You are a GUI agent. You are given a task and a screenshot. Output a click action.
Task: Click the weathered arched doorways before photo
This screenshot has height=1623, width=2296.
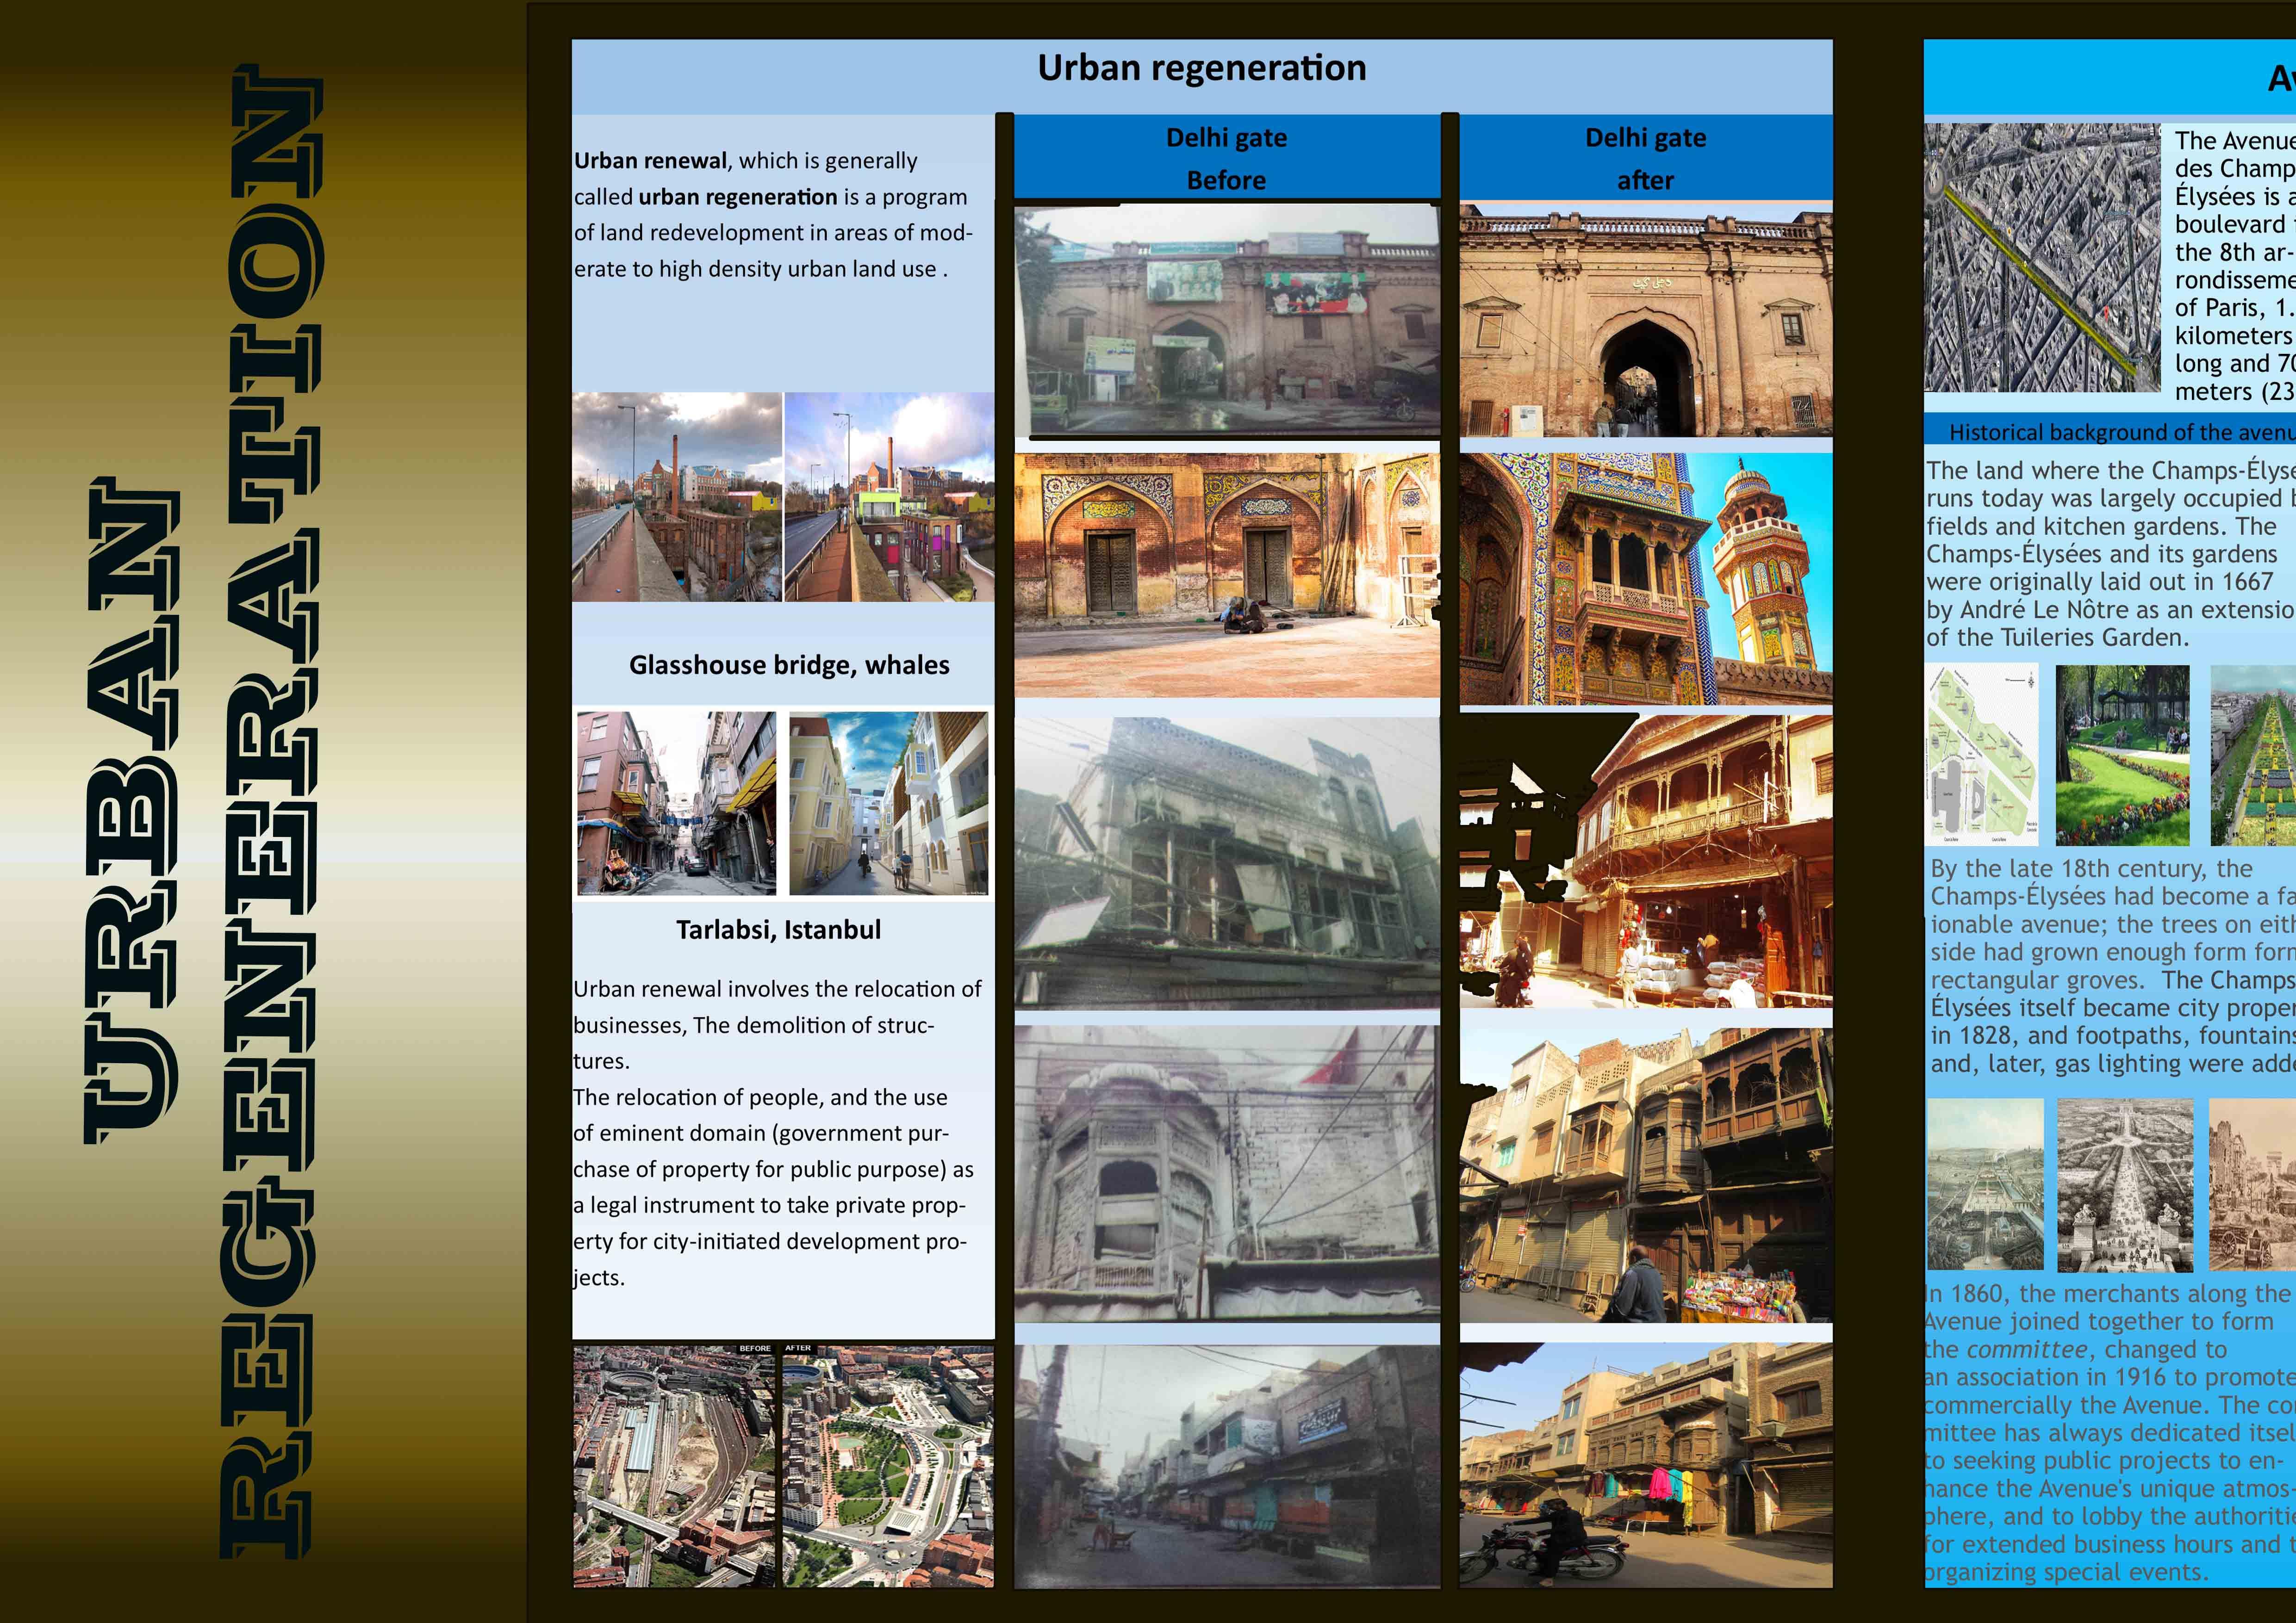[1227, 575]
